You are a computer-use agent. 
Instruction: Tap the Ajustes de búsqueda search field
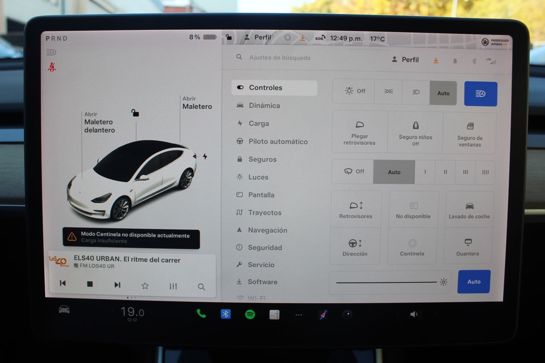(279, 57)
